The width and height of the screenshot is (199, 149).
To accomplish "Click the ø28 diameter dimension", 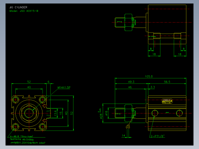I will [x=101, y=114].
